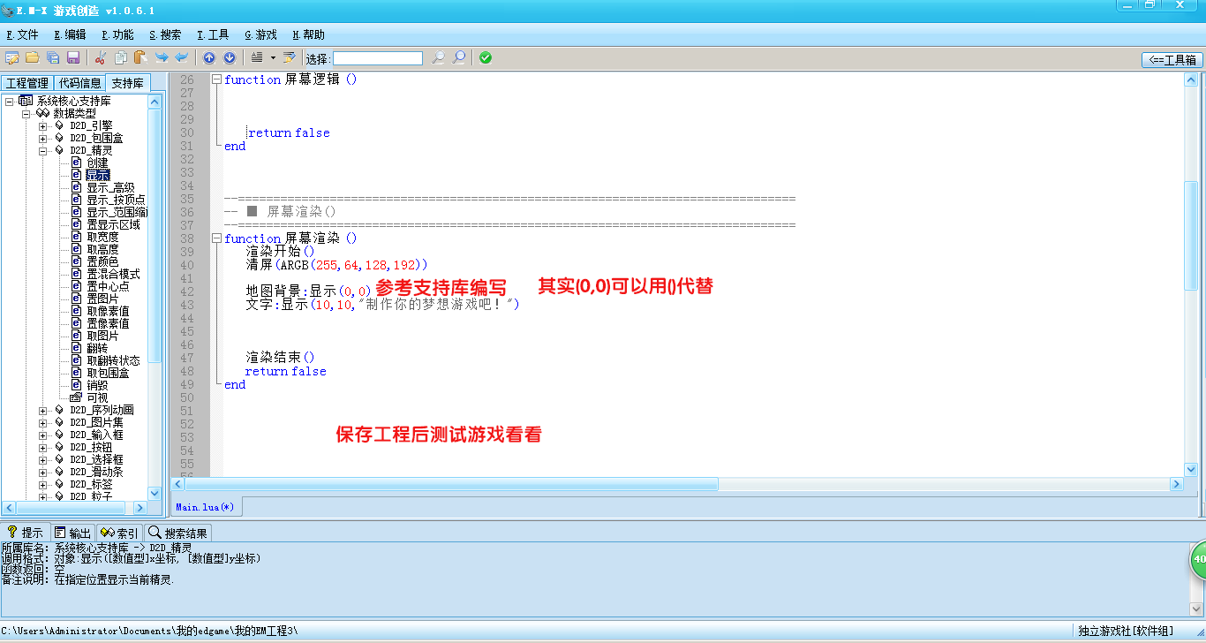Open the dropdown arrow beside alignment icon
Viewport: 1206px width, 643px height.
273,58
